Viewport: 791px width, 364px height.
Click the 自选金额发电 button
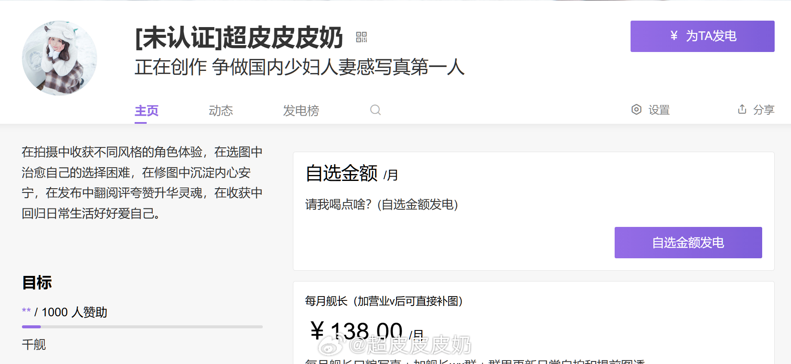click(688, 242)
